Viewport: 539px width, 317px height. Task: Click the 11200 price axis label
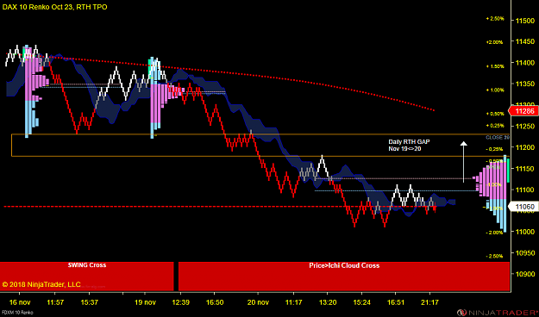coord(525,147)
